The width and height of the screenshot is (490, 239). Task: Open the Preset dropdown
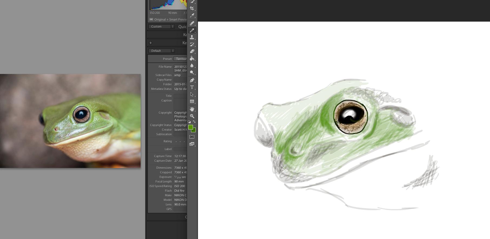click(x=180, y=59)
